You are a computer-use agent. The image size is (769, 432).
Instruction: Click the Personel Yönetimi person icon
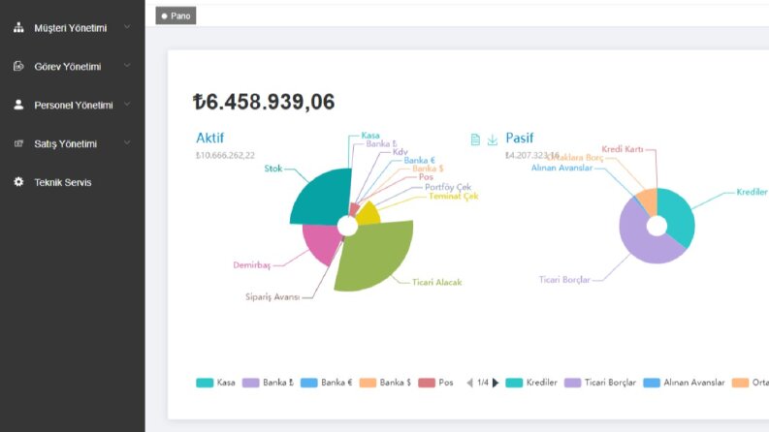pyautogui.click(x=18, y=105)
